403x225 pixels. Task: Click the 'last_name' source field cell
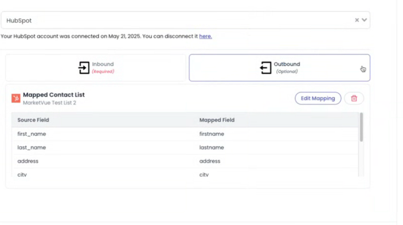31,147
